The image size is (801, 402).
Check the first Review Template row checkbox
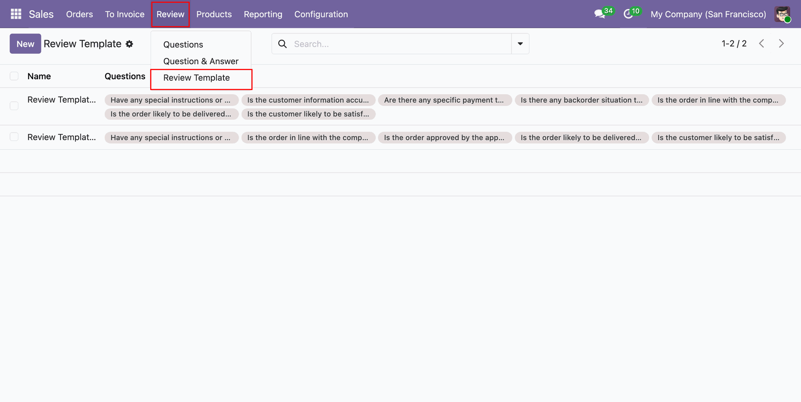click(x=14, y=106)
